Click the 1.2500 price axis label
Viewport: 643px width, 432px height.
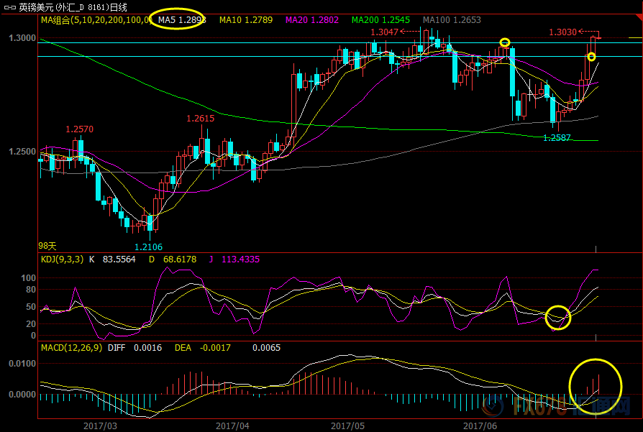pos(22,151)
